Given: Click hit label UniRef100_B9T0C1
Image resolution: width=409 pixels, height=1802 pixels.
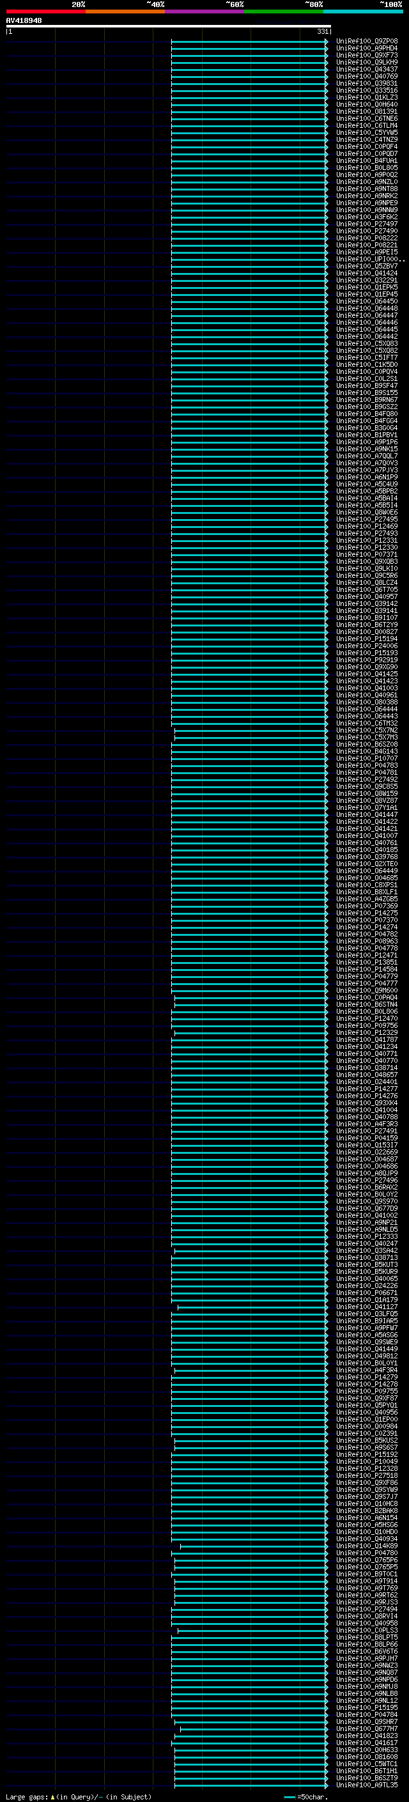Looking at the screenshot, I should point(367,1574).
